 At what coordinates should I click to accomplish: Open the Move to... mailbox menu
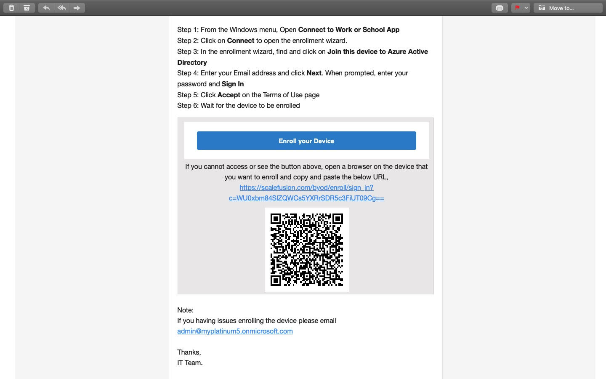pyautogui.click(x=568, y=8)
